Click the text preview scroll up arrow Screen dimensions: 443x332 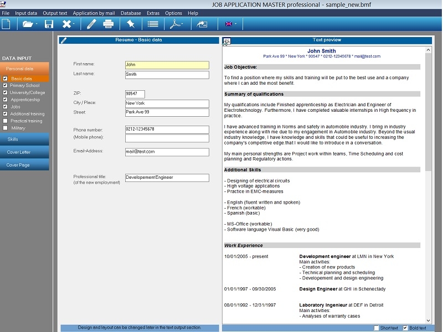(x=428, y=50)
